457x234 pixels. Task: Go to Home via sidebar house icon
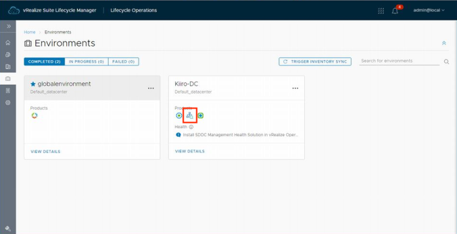[8, 43]
